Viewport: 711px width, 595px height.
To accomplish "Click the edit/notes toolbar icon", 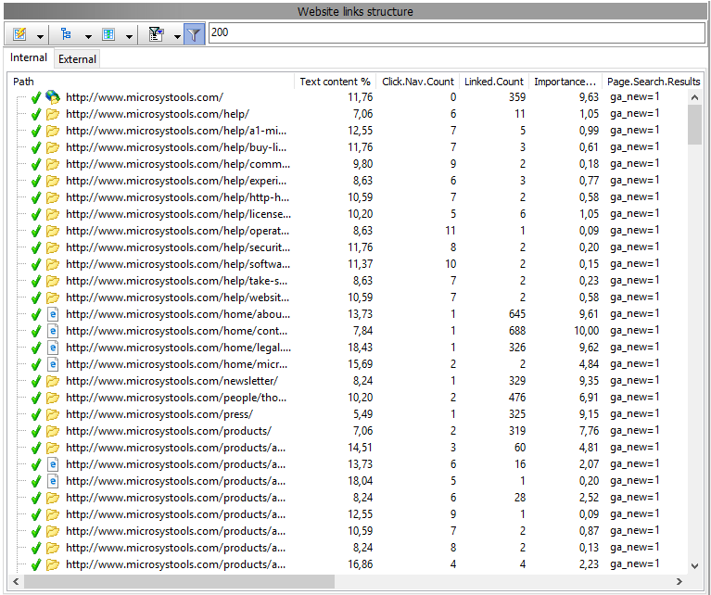I will click(20, 34).
